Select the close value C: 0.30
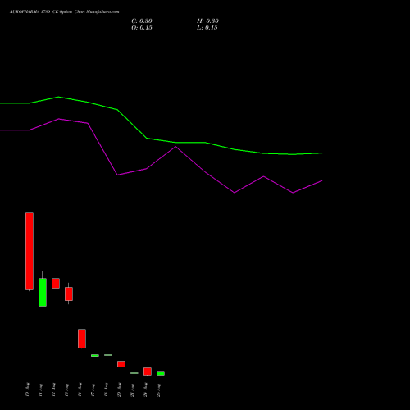This screenshot has width=410, height=410. coord(142,21)
